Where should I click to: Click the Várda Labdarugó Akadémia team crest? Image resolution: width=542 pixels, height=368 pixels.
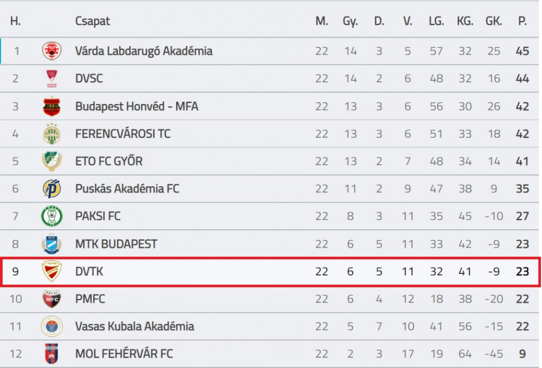pyautogui.click(x=52, y=51)
